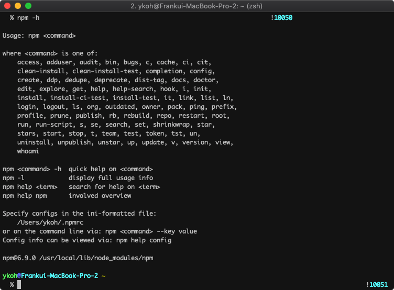This screenshot has height=290, width=394.
Task: Click the 'Usage: npm <command>' line
Action: click(x=39, y=36)
